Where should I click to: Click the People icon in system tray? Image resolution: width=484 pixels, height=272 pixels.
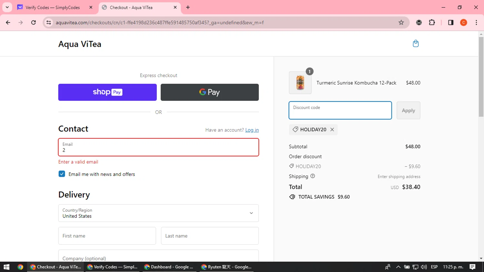pyautogui.click(x=388, y=267)
